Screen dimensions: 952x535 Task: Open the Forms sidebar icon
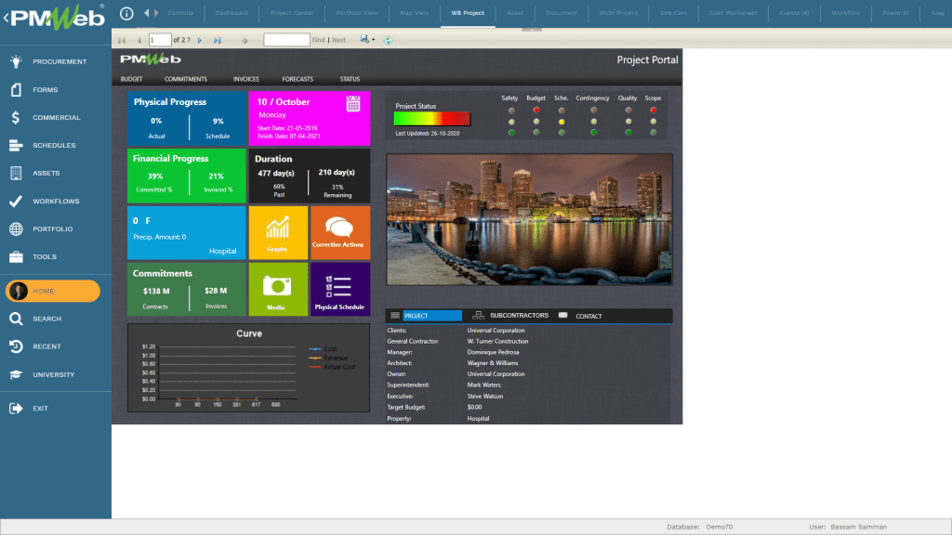tap(16, 90)
